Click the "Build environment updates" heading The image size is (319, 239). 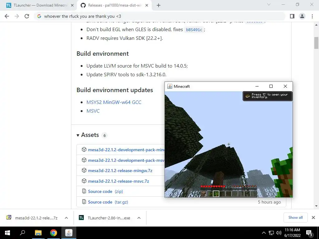(x=115, y=90)
